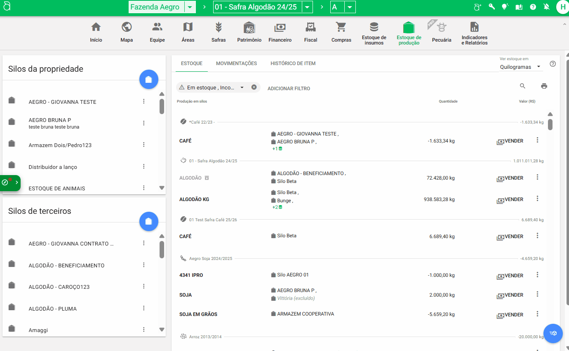Click the search magnifier icon
Screen dimensions: 569x351
point(522,86)
